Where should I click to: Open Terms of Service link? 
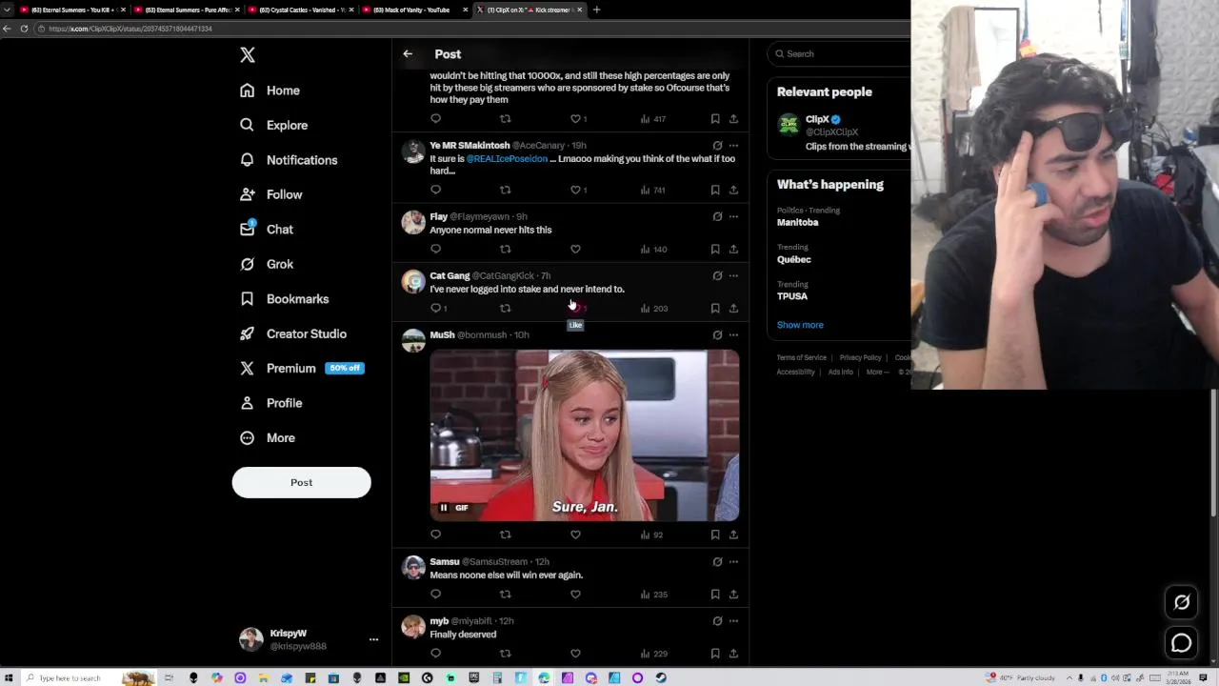click(x=802, y=358)
